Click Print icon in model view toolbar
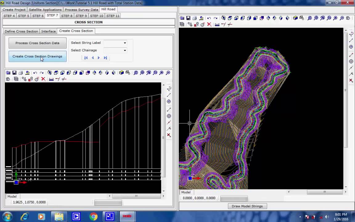 click(195, 18)
